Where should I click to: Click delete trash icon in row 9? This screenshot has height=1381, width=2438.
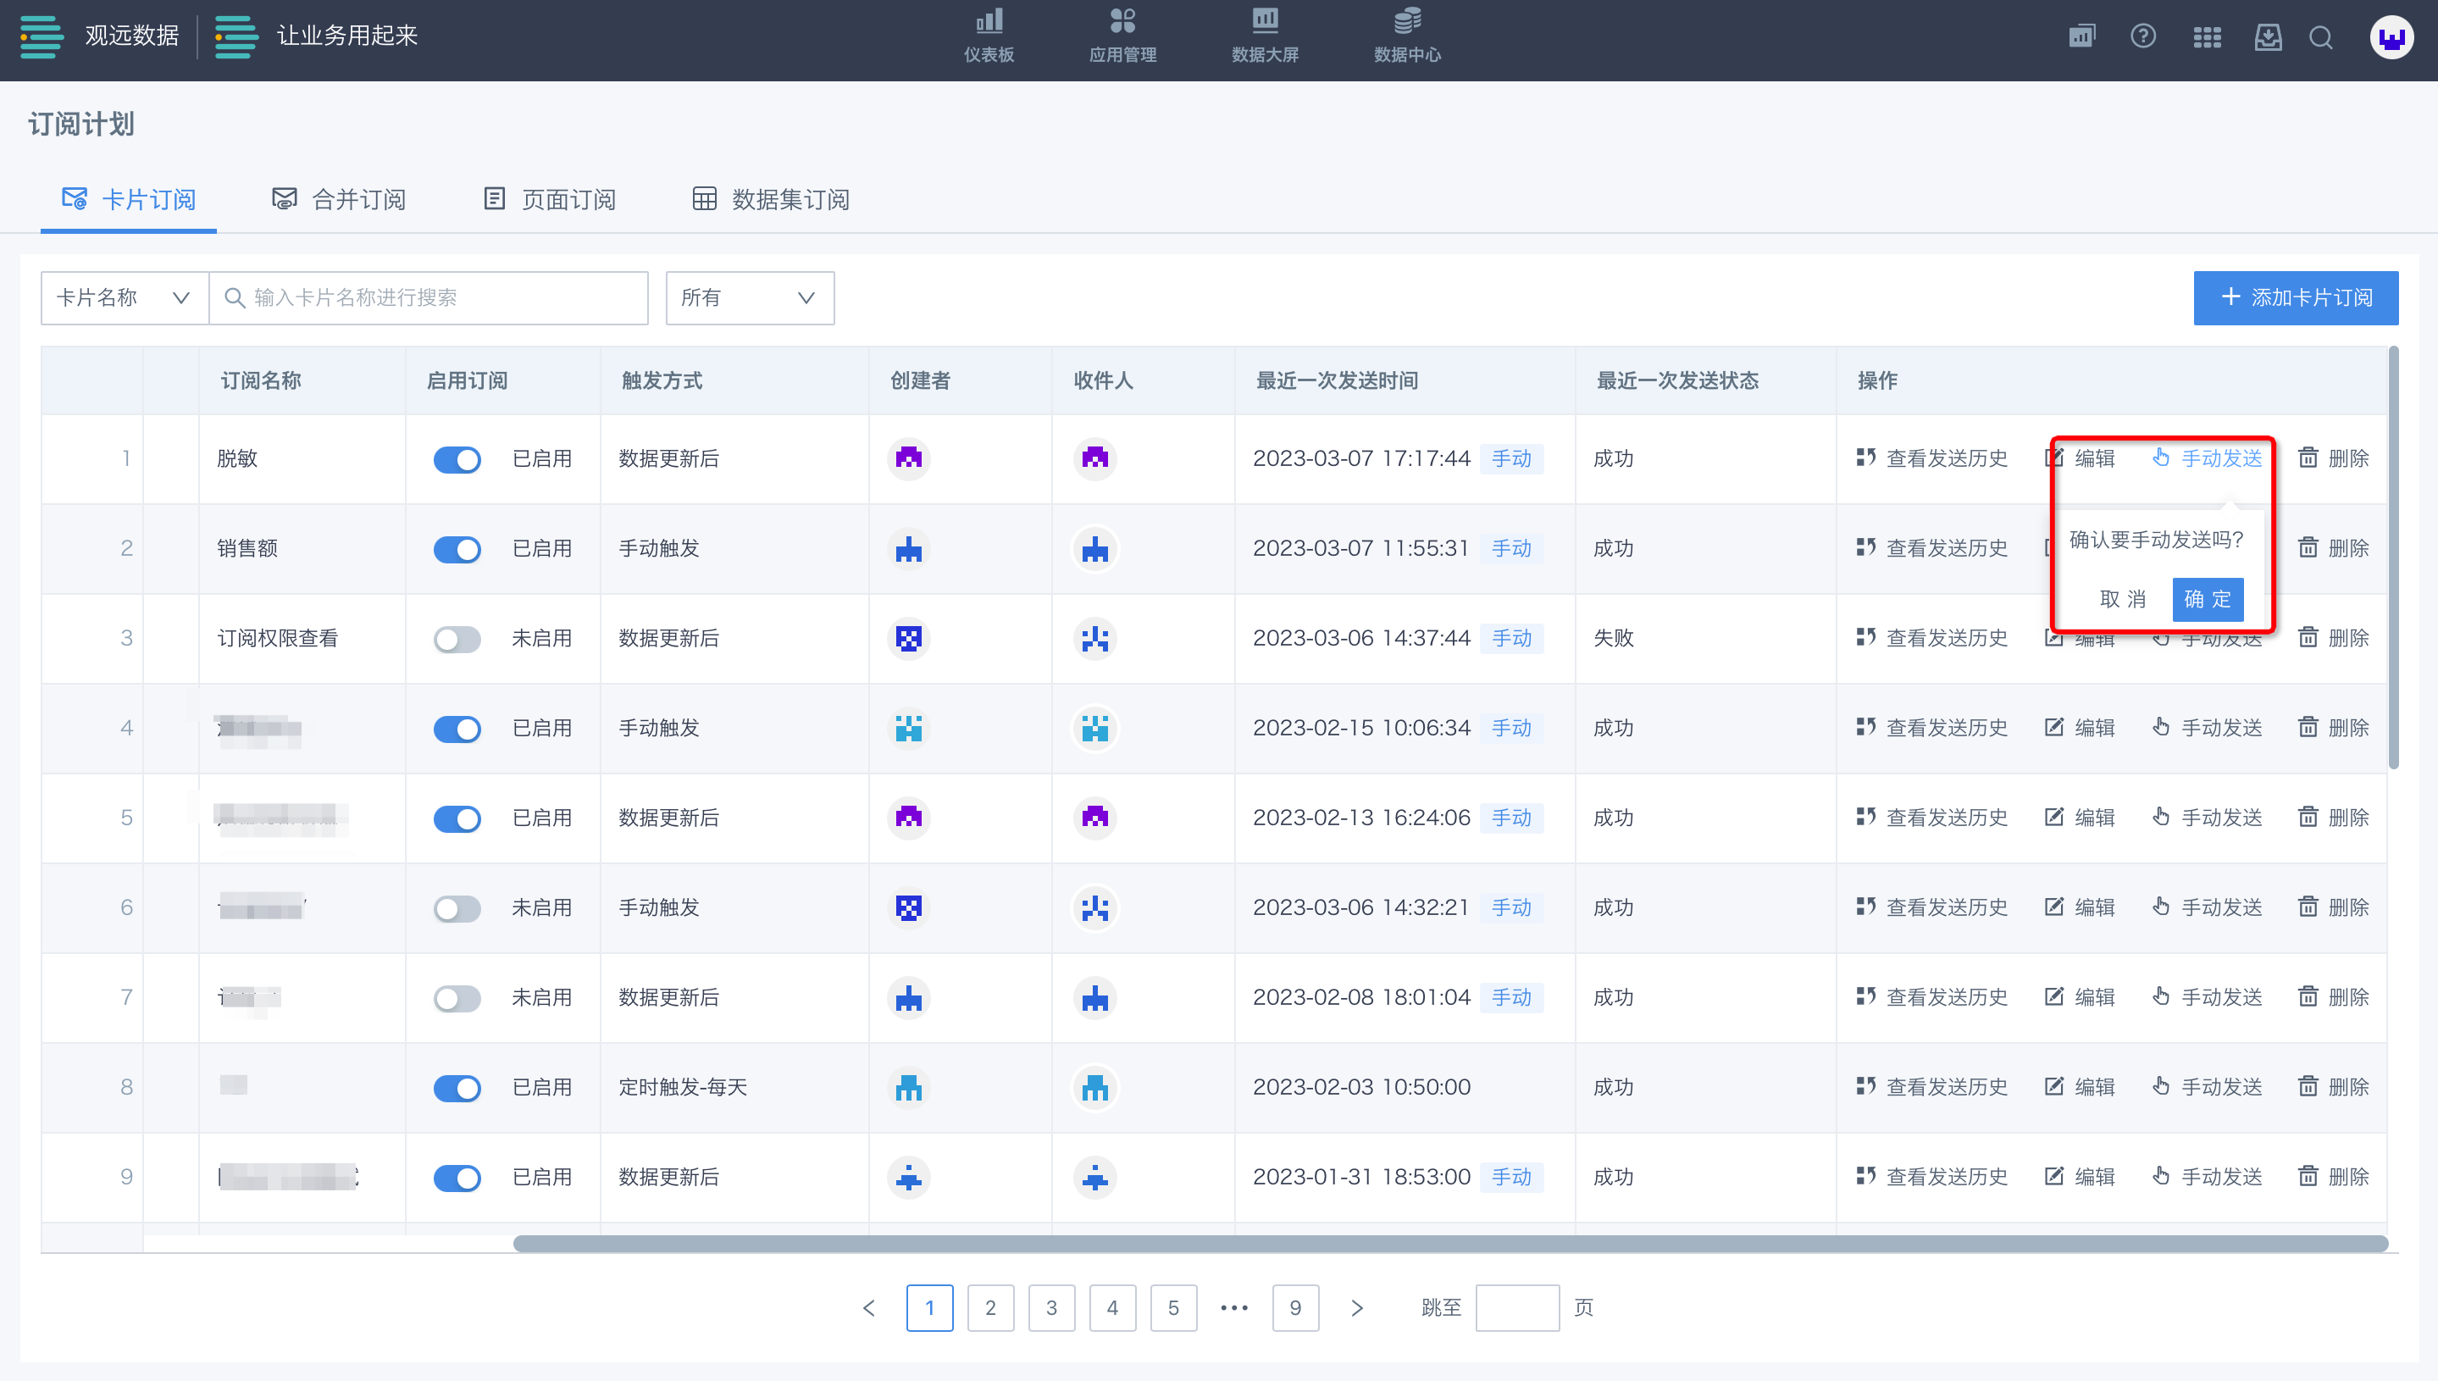pos(2308,1176)
